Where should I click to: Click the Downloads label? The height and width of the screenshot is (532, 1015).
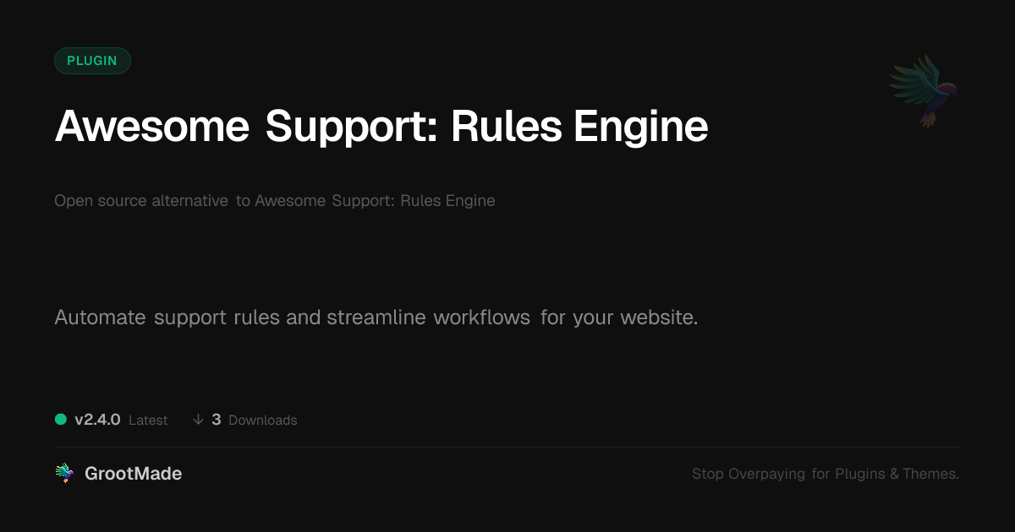coord(263,420)
